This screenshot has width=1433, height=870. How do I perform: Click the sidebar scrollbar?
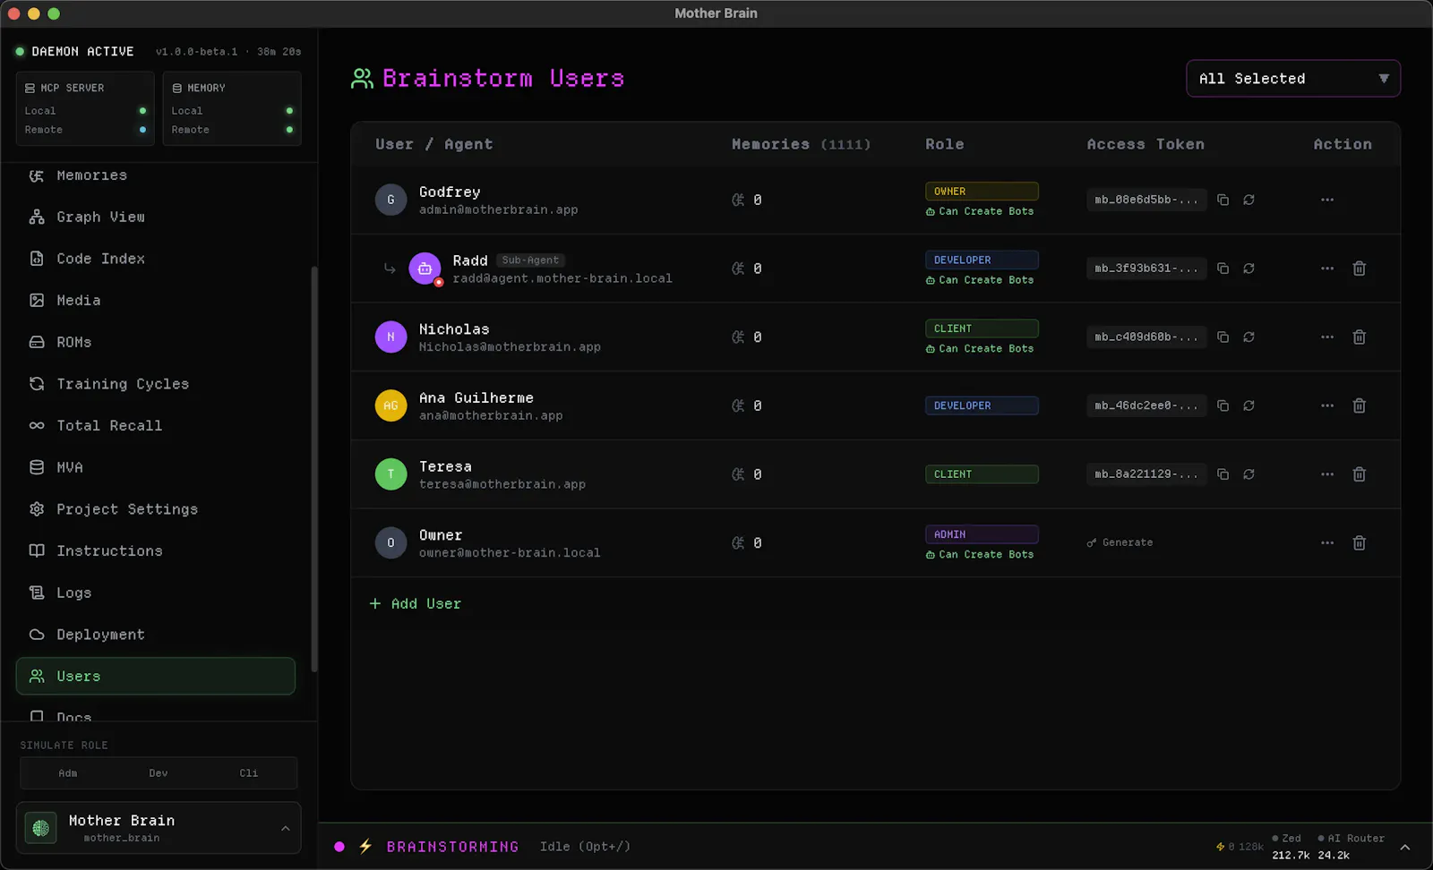click(x=314, y=469)
